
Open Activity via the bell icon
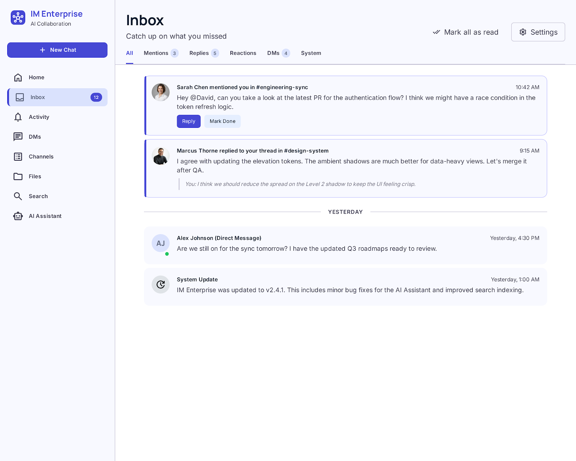pyautogui.click(x=18, y=117)
